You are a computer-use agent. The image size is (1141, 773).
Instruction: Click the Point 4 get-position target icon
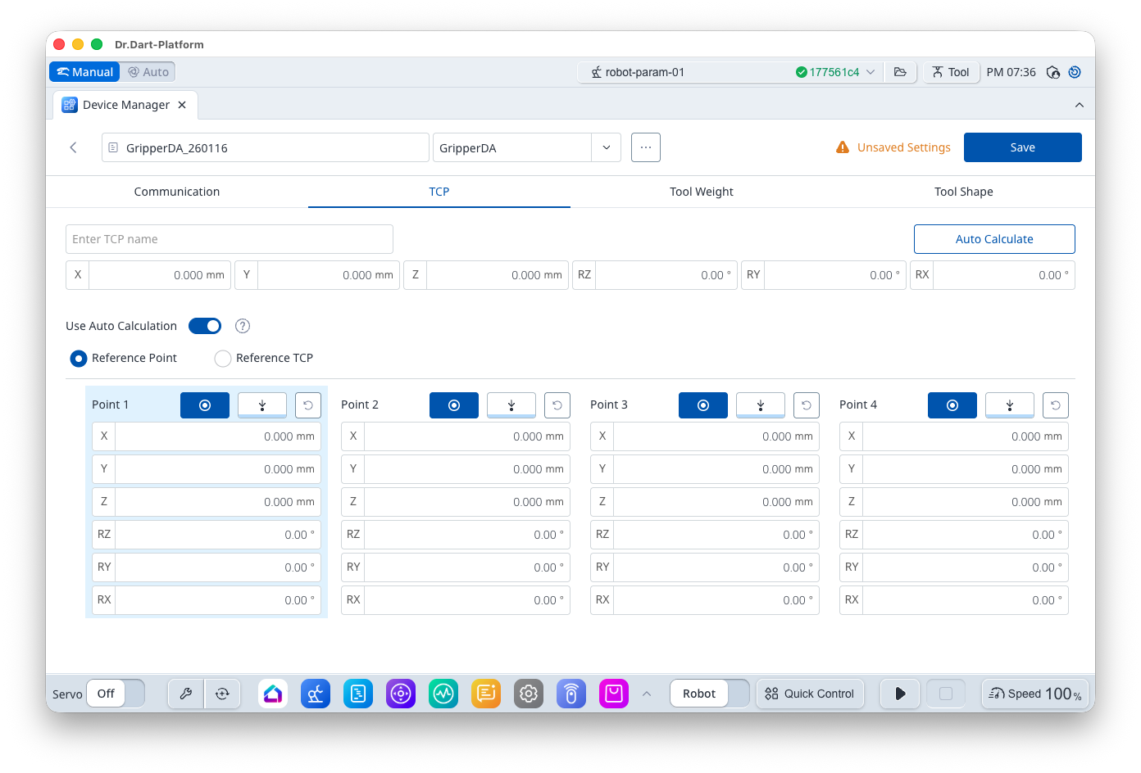point(952,405)
